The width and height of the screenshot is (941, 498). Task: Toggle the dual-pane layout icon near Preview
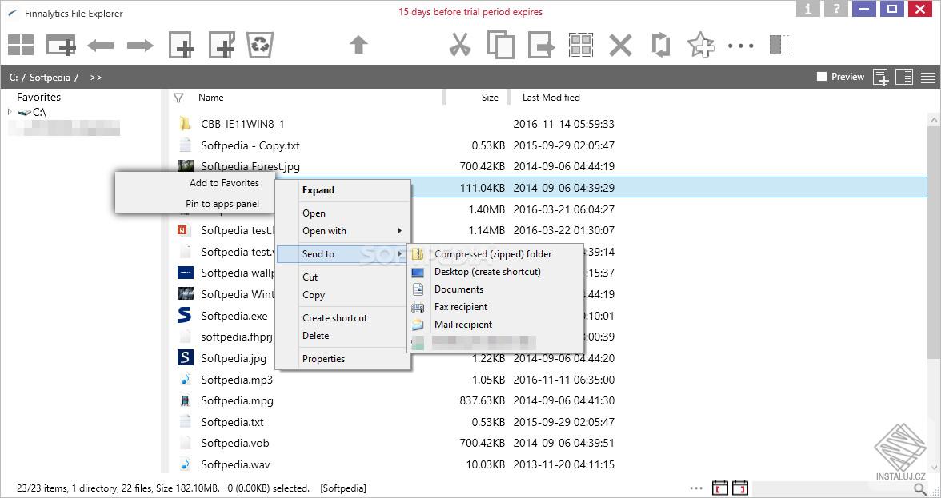tap(904, 76)
